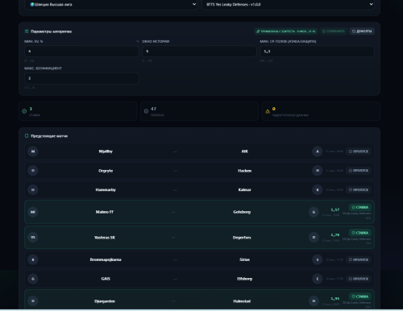Click the ПРОПУСК badge on GAIS–Elfsborg row
Image resolution: width=403 pixels, height=311 pixels.
pos(359,279)
